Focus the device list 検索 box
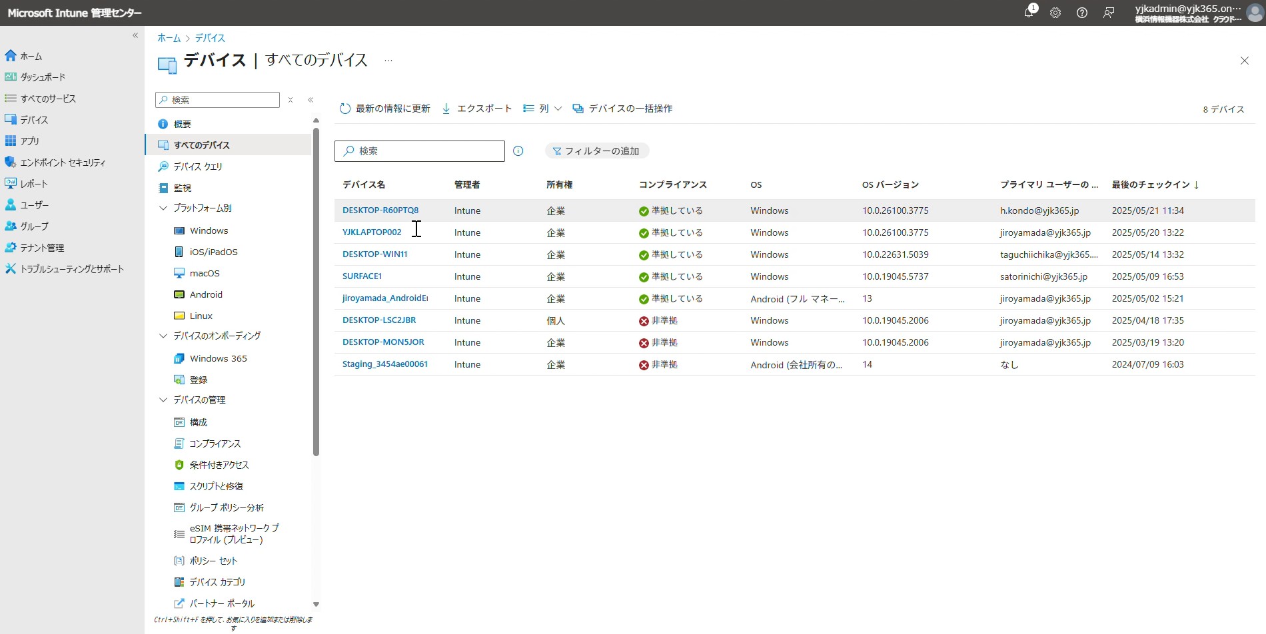 pos(420,151)
